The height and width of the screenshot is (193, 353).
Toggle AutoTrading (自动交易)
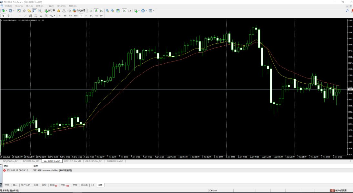79,11
